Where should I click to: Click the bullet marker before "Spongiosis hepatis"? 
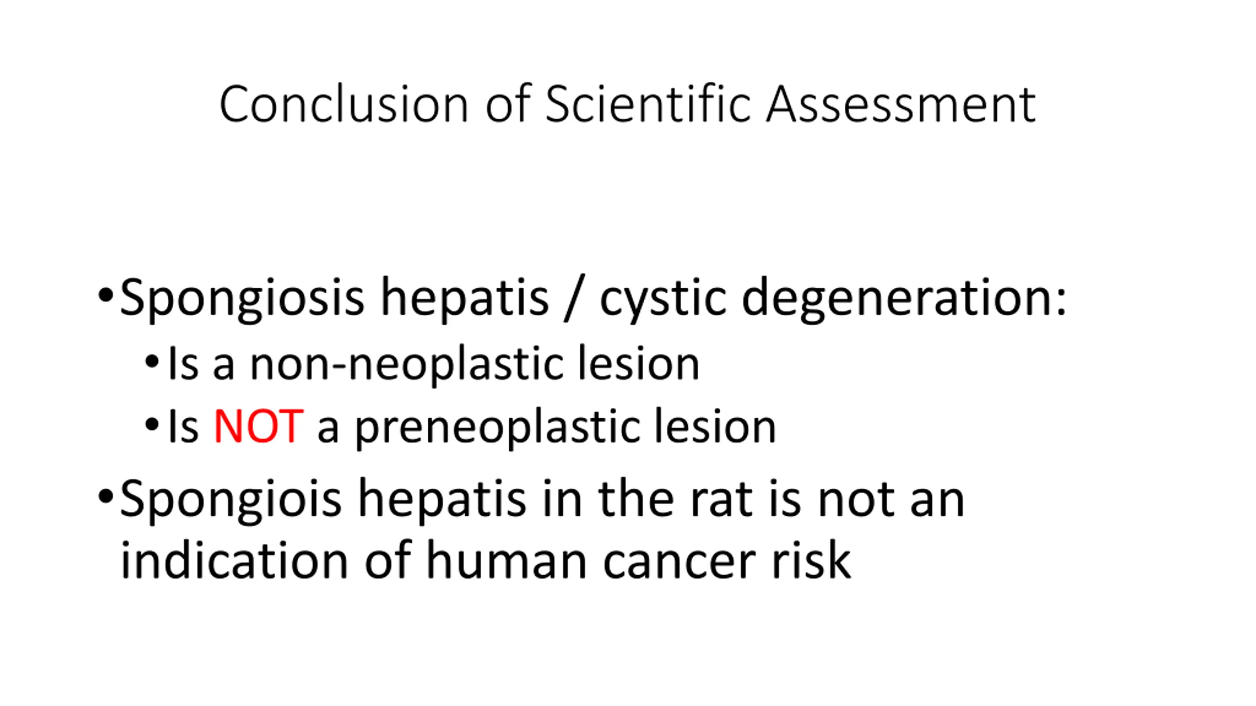click(105, 296)
